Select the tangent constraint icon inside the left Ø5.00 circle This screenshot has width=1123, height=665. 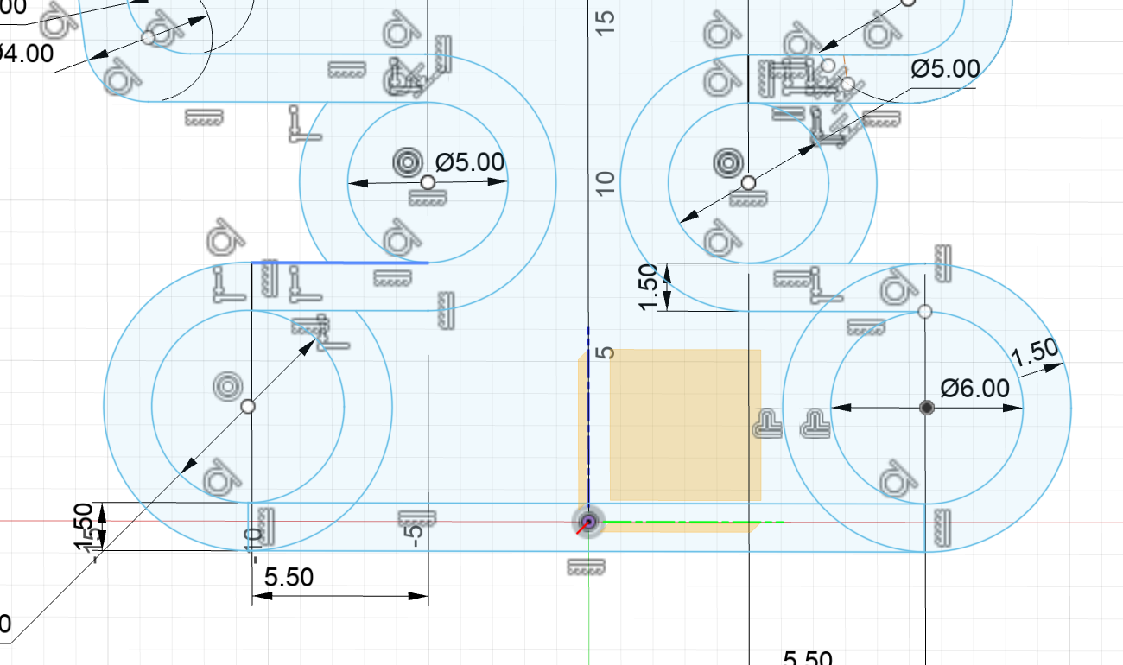[x=399, y=236]
